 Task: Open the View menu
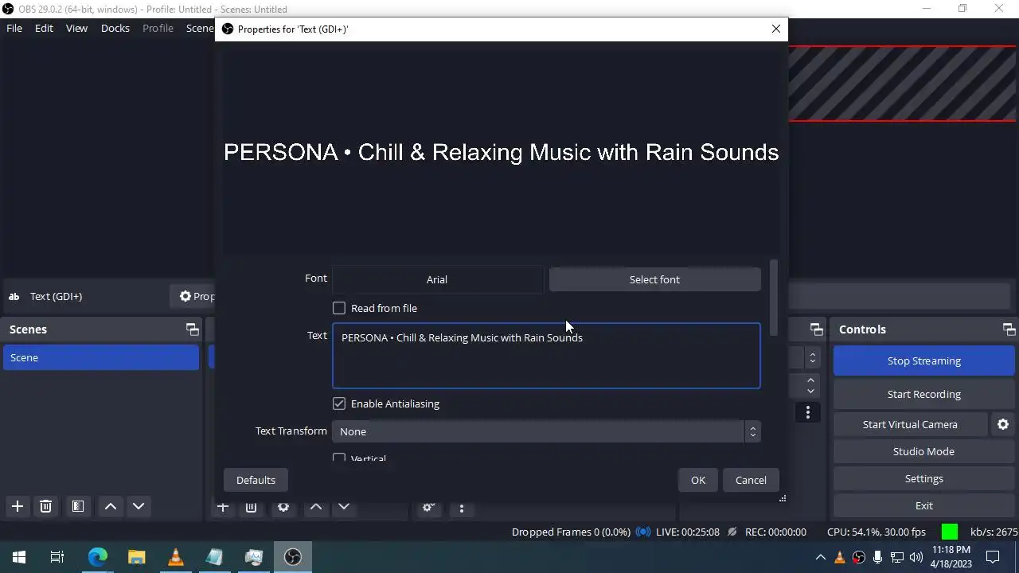coord(76,28)
